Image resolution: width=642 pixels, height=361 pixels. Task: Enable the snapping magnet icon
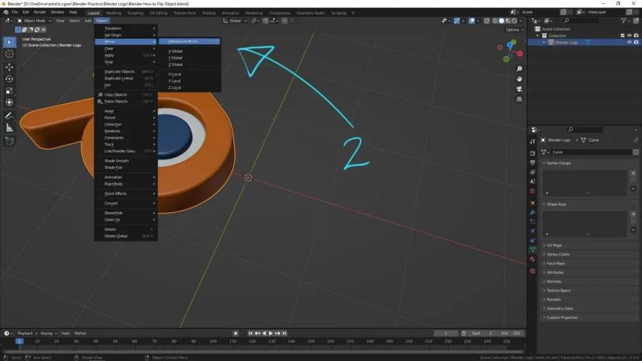point(266,21)
